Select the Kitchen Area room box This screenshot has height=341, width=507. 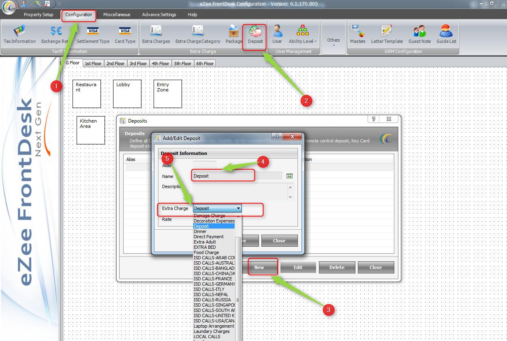pos(91,130)
